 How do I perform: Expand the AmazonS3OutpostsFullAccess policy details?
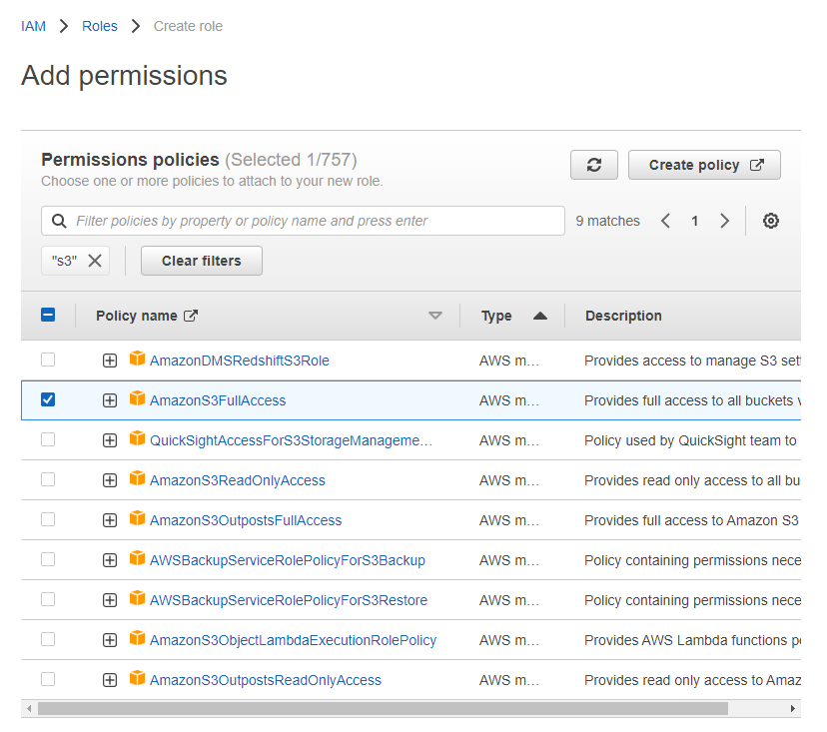pos(110,520)
